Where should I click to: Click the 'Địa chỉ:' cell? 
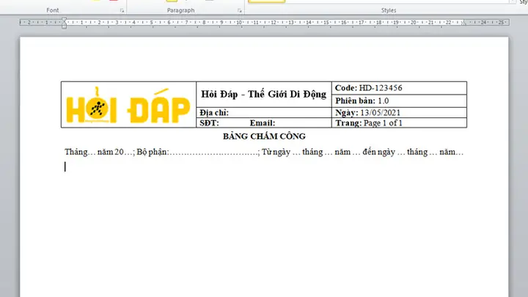(x=264, y=112)
